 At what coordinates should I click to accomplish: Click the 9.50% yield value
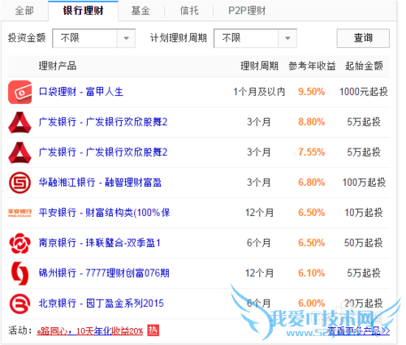click(312, 92)
